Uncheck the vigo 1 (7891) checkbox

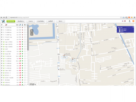coord(2,42)
